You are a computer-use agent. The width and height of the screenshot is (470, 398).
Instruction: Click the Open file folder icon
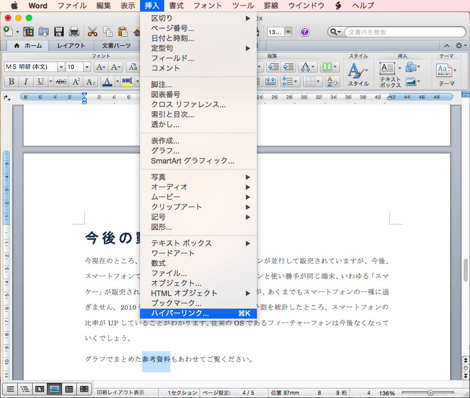[44, 32]
